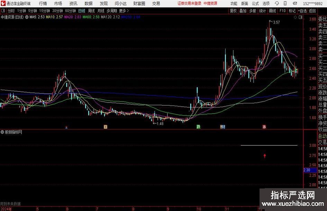Click the purple MA20: 2.83 label
327x211 pixels.
click(x=73, y=17)
